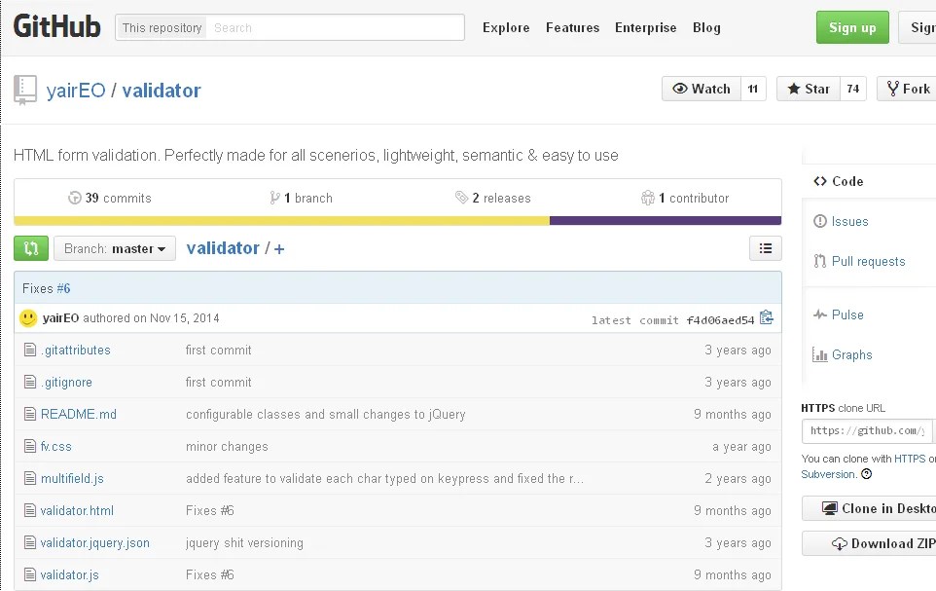The width and height of the screenshot is (936, 591).
Task: Open the Branch: master dropdown
Action: click(x=115, y=248)
